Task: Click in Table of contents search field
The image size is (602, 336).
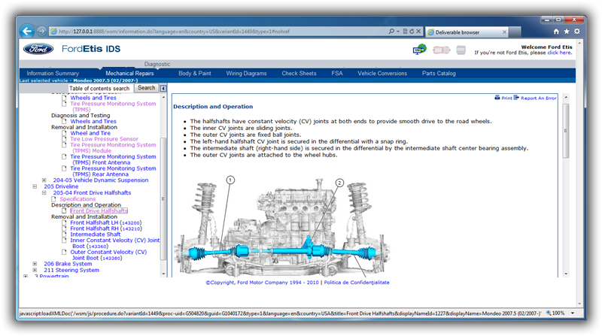Action: [101, 88]
